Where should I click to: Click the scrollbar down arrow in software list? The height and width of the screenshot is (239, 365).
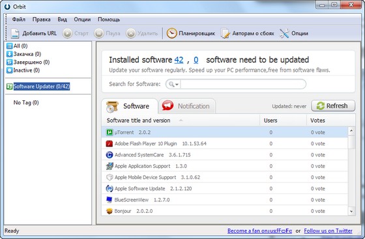click(351, 212)
